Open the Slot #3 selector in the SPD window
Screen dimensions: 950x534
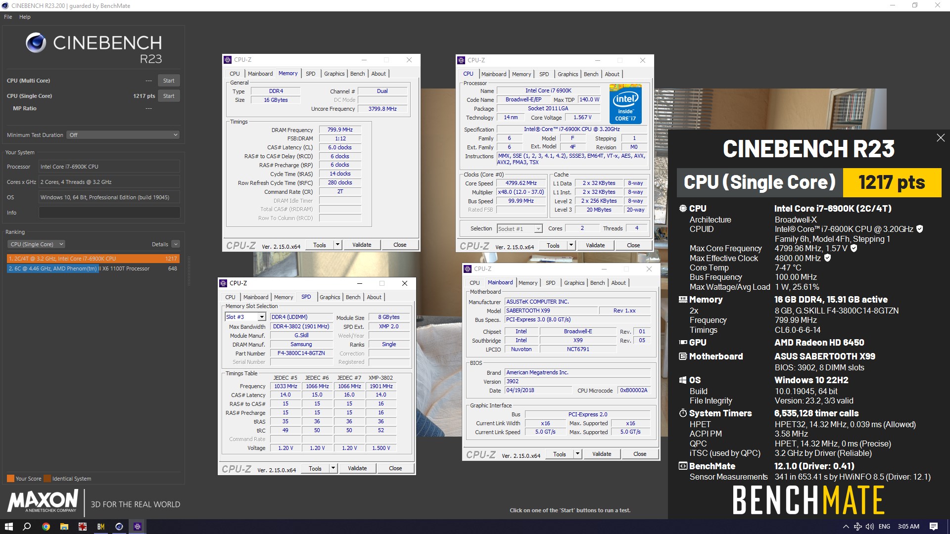(x=245, y=317)
